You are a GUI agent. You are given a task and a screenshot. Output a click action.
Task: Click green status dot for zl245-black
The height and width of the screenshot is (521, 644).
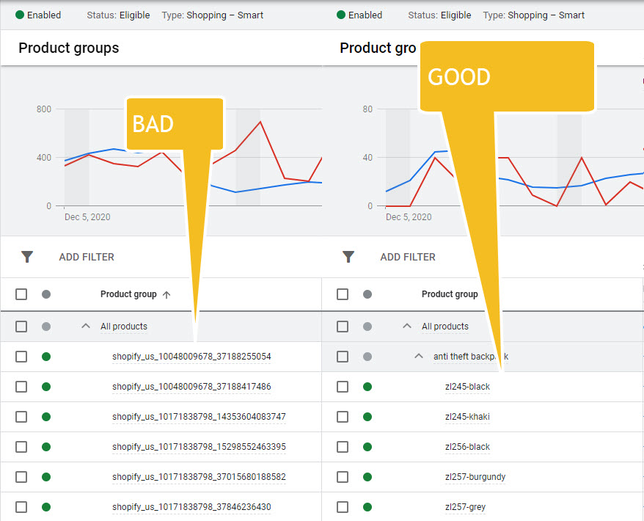point(367,387)
